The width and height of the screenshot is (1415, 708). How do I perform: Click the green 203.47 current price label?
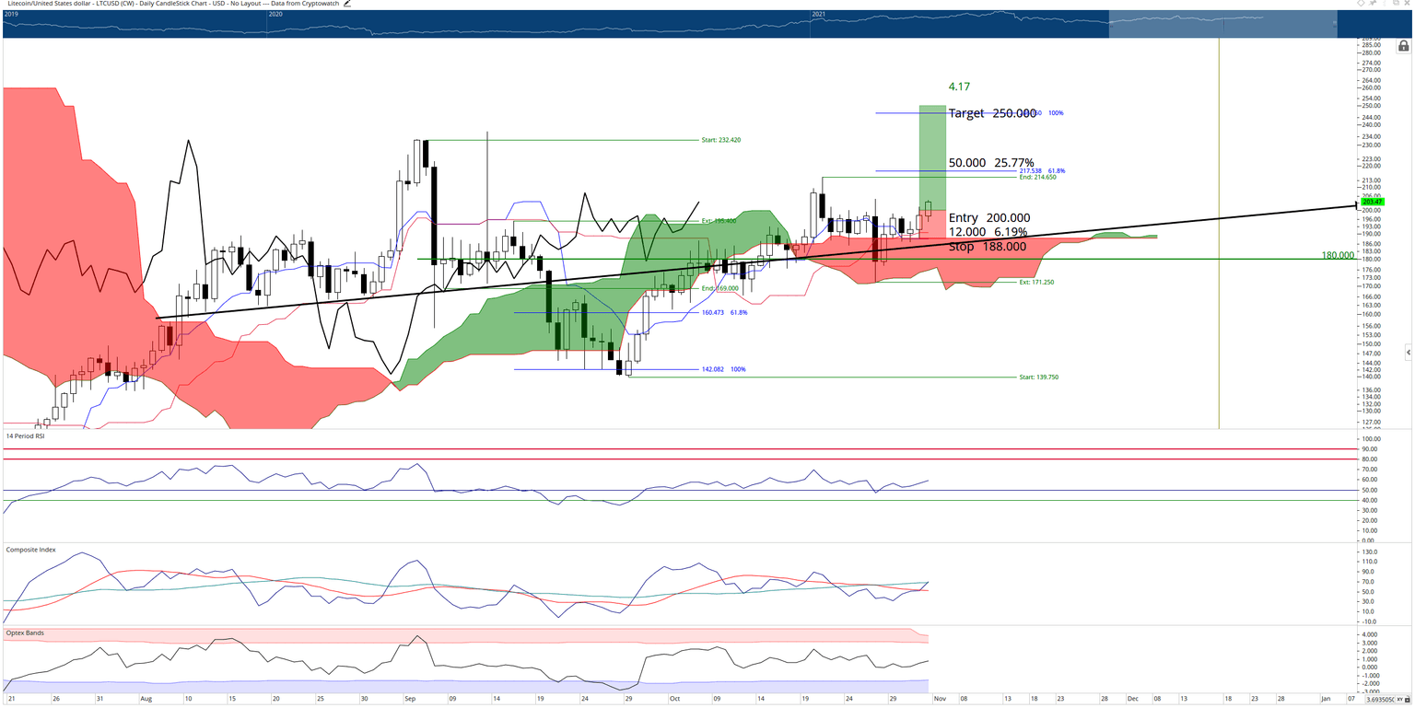[x=1373, y=202]
